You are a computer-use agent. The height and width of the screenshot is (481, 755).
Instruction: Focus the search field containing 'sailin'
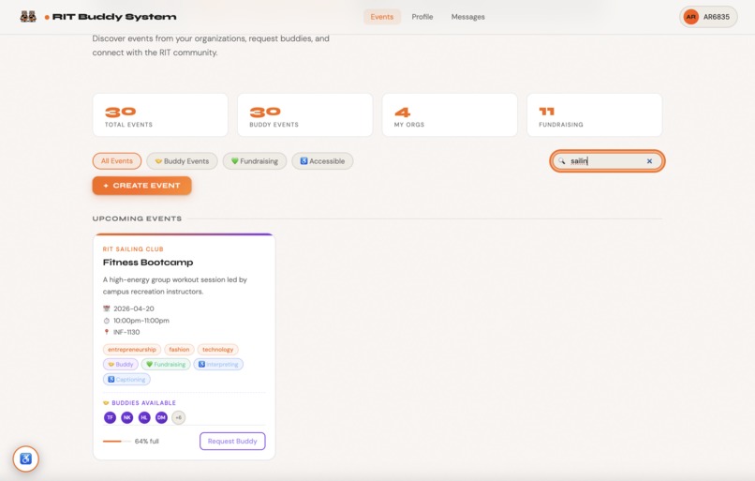tap(607, 161)
